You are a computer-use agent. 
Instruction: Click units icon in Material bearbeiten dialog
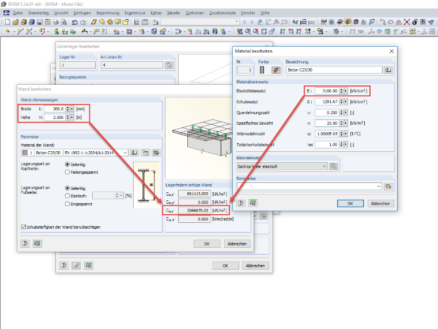(x=253, y=203)
